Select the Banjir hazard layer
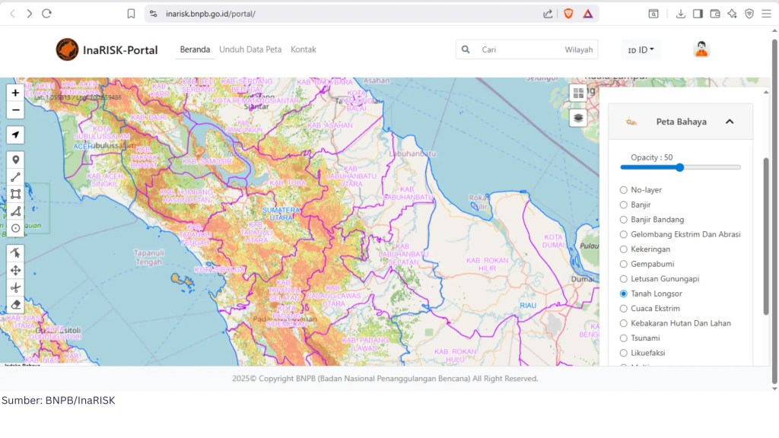The height and width of the screenshot is (438, 779). (624, 205)
